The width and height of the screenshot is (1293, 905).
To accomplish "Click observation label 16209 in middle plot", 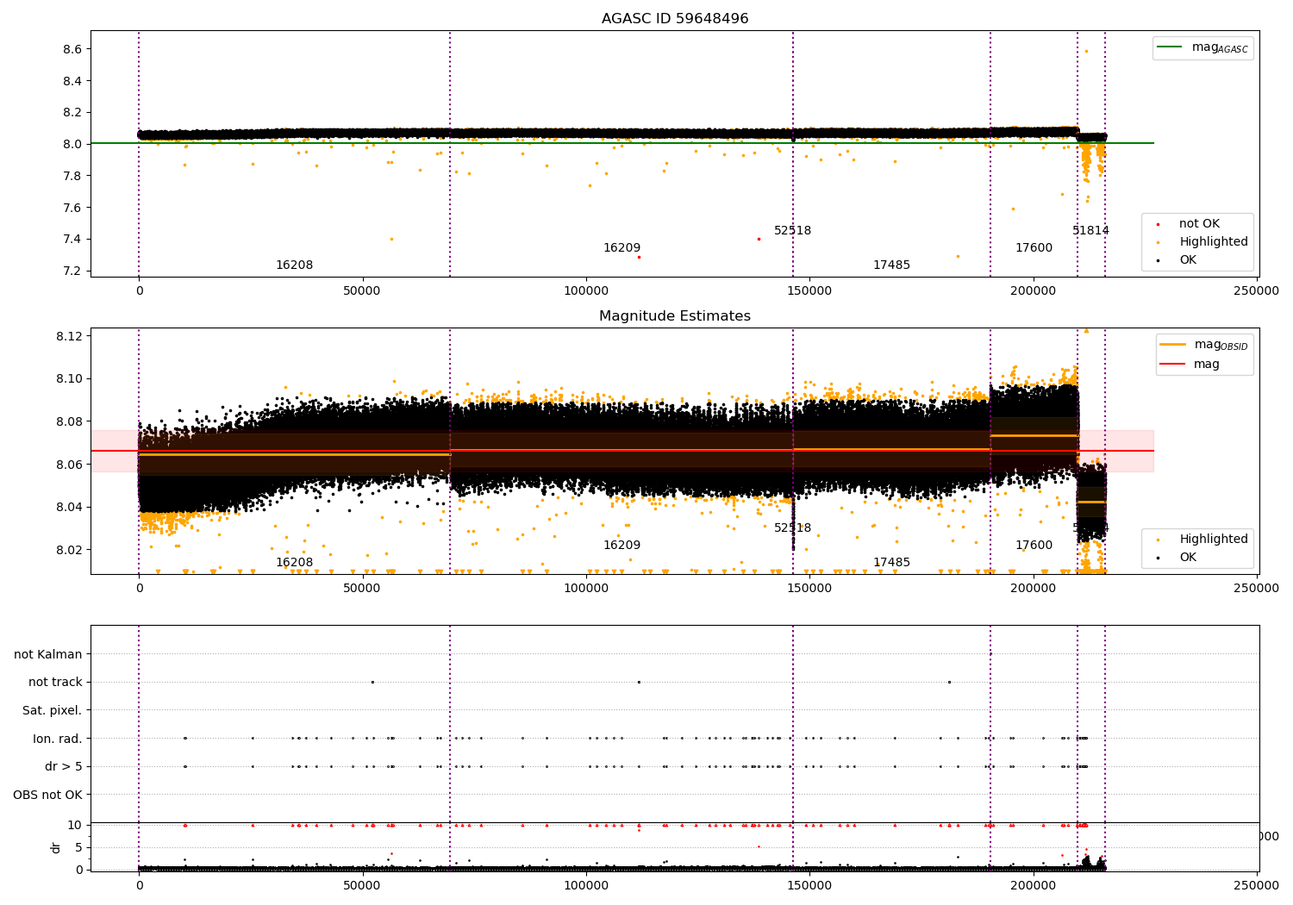I will (622, 545).
